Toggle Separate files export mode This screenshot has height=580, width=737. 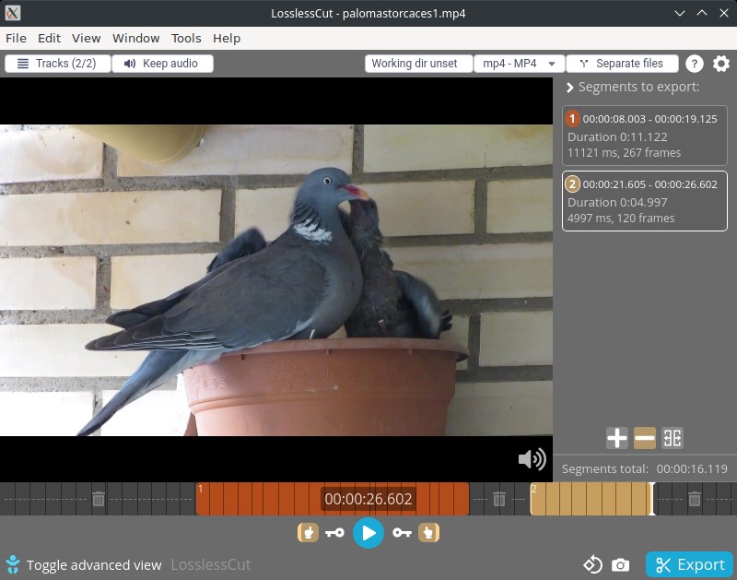[x=623, y=64]
